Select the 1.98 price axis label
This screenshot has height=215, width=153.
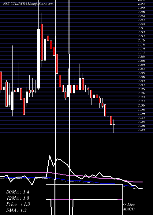point(141,8)
